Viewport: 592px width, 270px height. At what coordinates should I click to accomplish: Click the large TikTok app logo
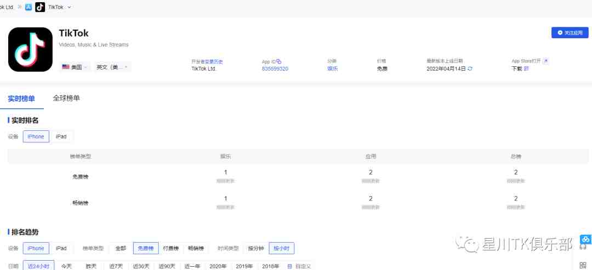[x=30, y=49]
